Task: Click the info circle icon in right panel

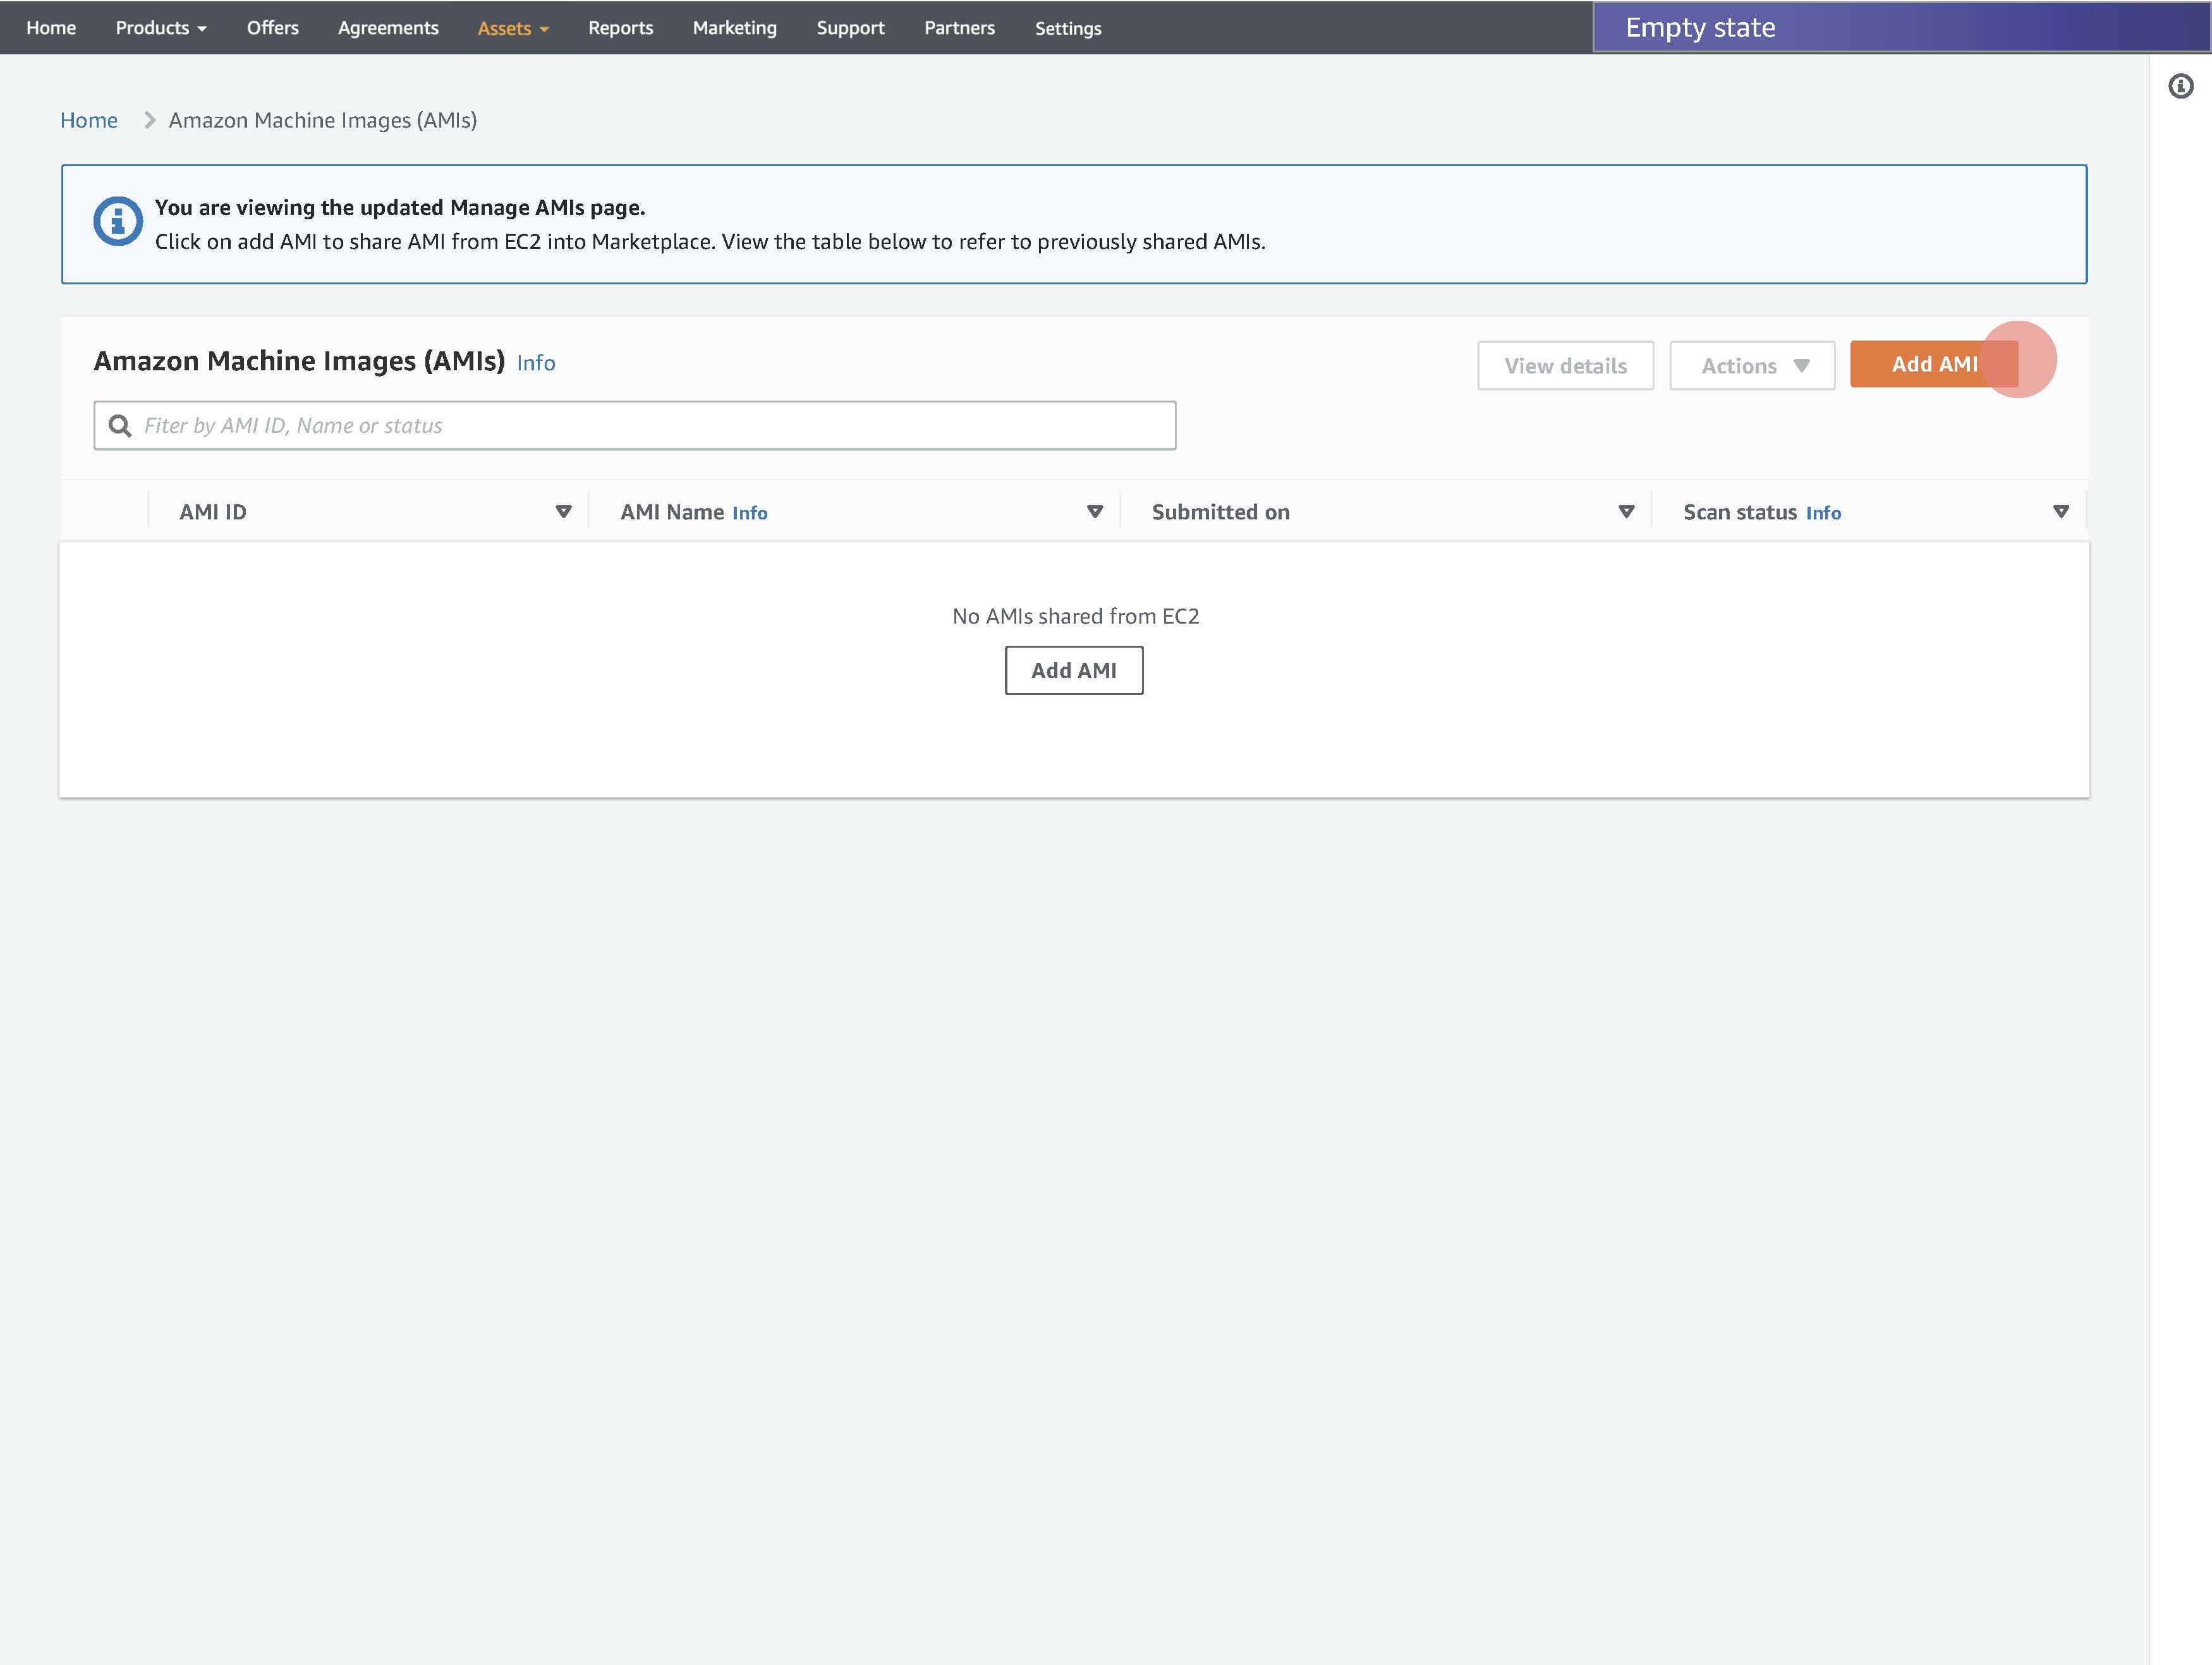Action: (x=2180, y=86)
